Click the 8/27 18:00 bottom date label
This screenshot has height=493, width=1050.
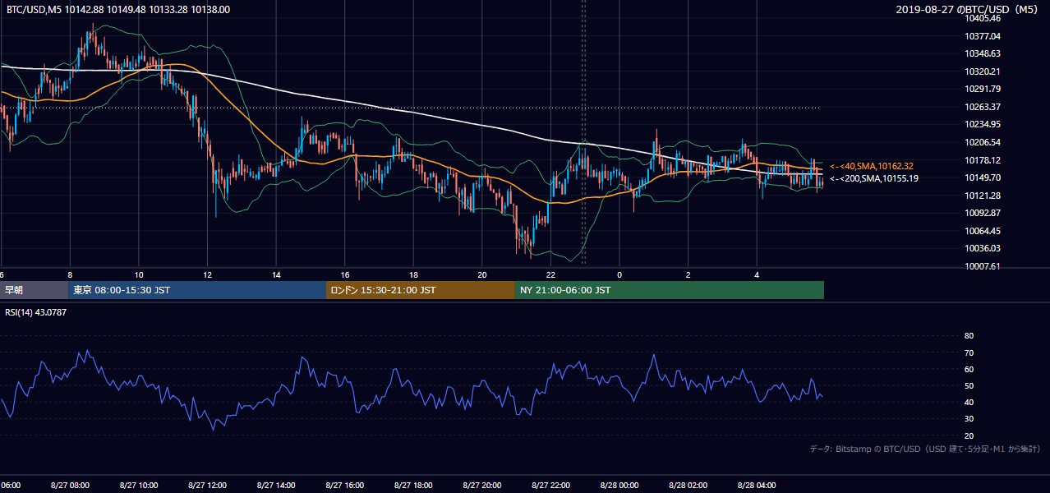click(x=414, y=486)
